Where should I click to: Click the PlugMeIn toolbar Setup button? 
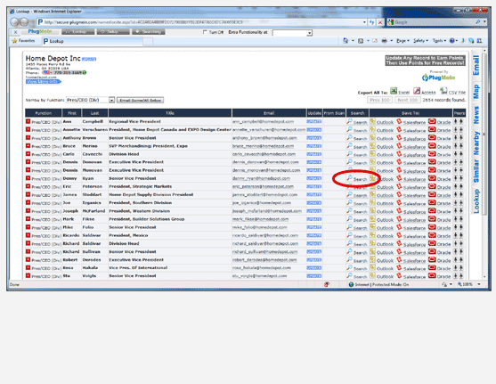tap(113, 32)
